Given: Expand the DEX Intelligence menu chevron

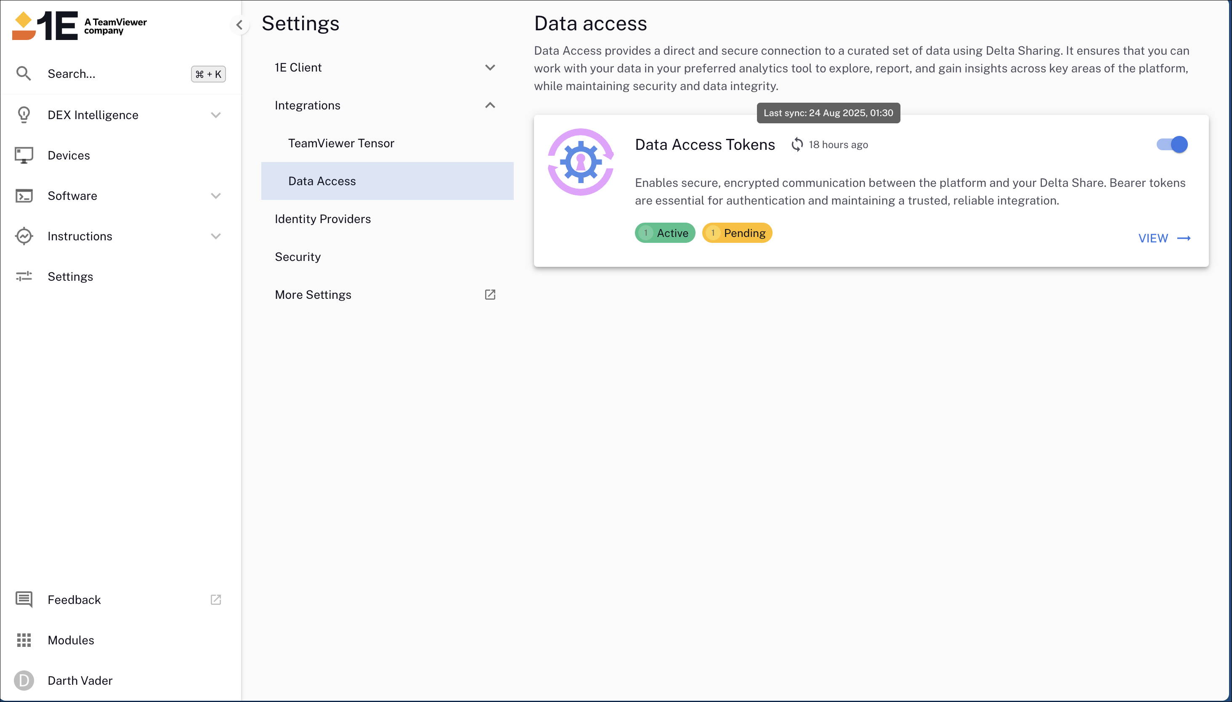Looking at the screenshot, I should tap(215, 115).
